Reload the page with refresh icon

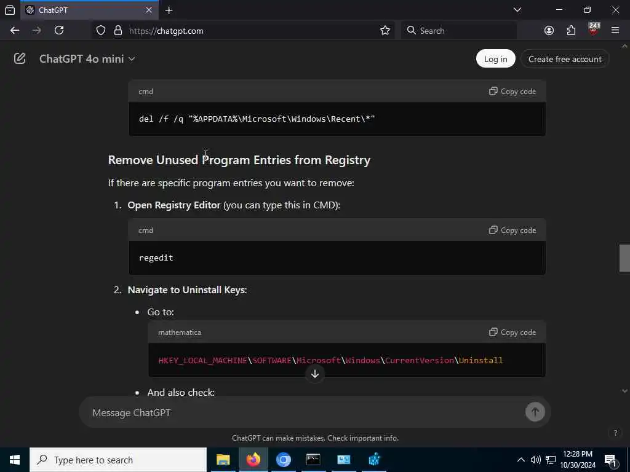click(59, 31)
